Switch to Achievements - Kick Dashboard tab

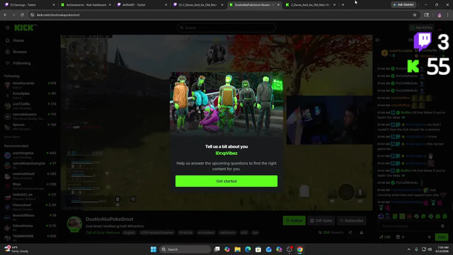(x=85, y=5)
